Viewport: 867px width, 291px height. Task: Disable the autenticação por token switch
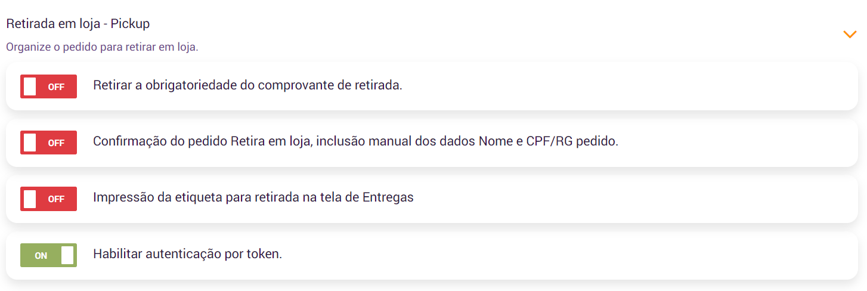click(x=48, y=255)
